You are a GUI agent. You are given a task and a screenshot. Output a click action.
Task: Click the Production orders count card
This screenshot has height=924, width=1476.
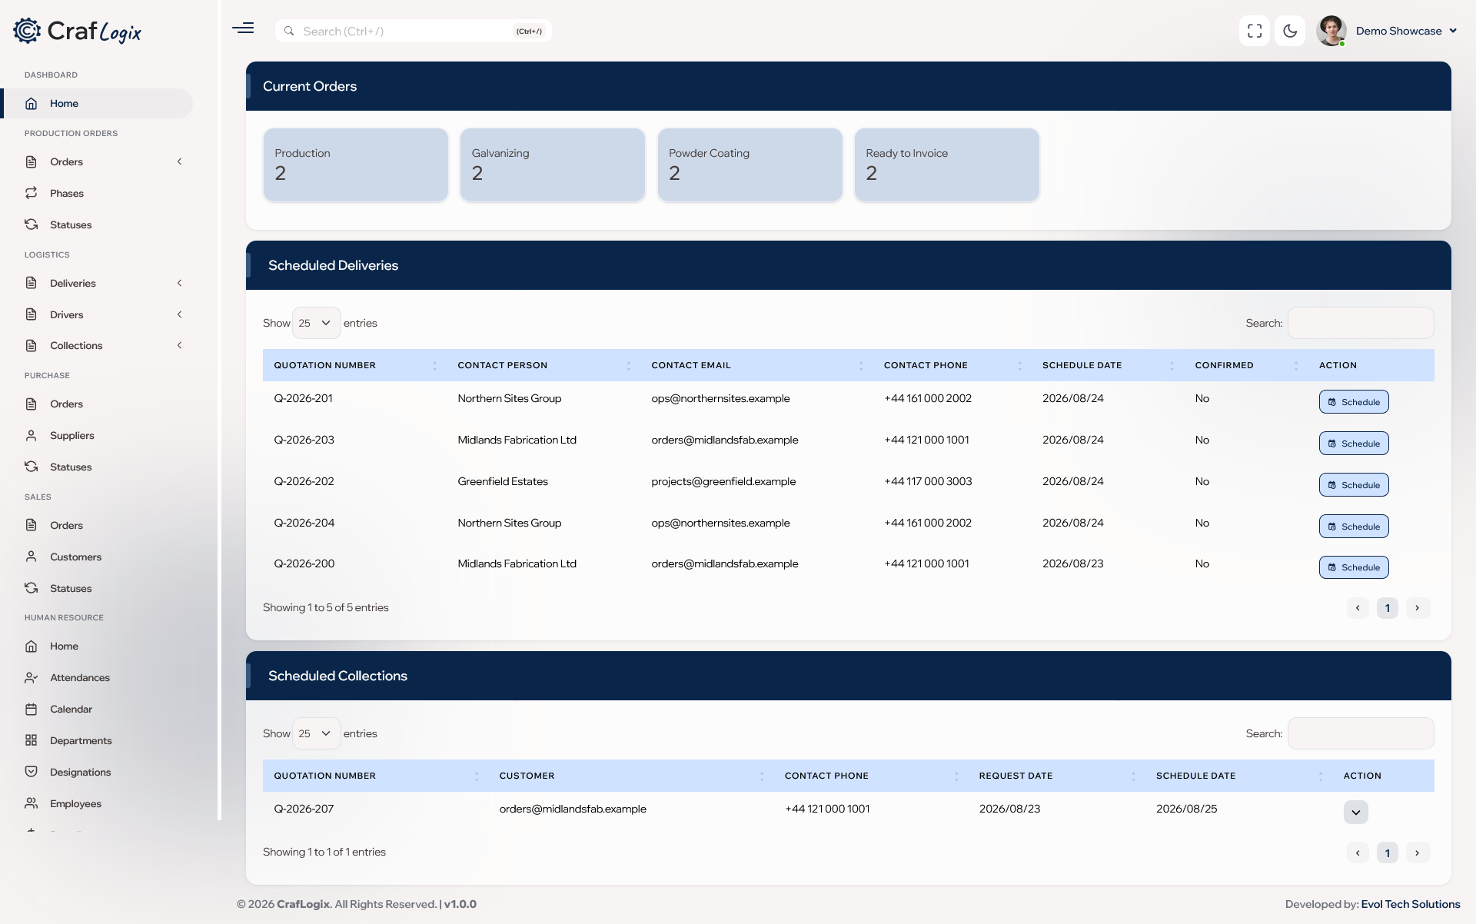pos(356,165)
